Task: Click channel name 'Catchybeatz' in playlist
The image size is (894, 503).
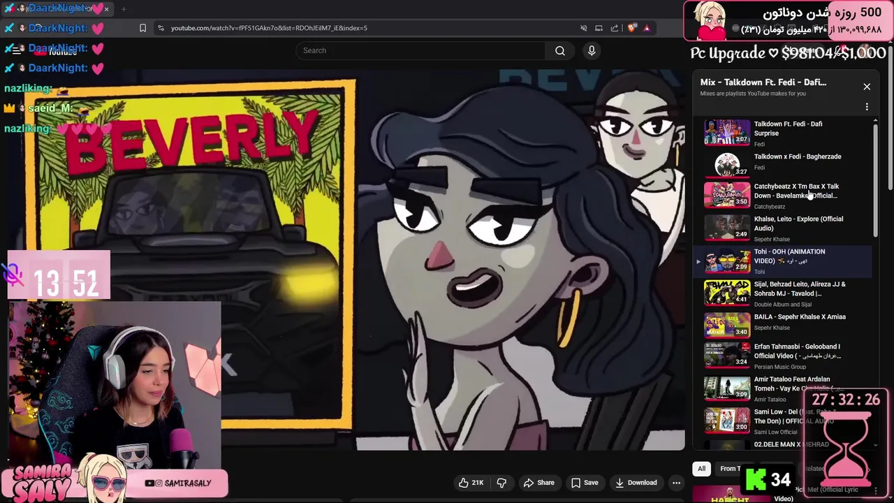Action: [770, 207]
